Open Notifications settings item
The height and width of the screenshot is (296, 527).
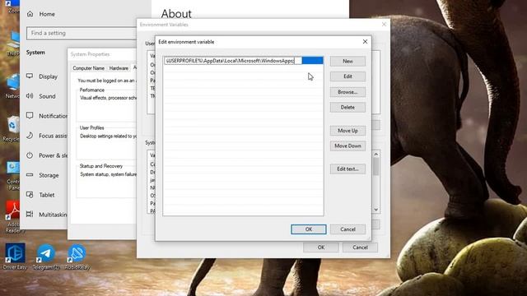(53, 116)
